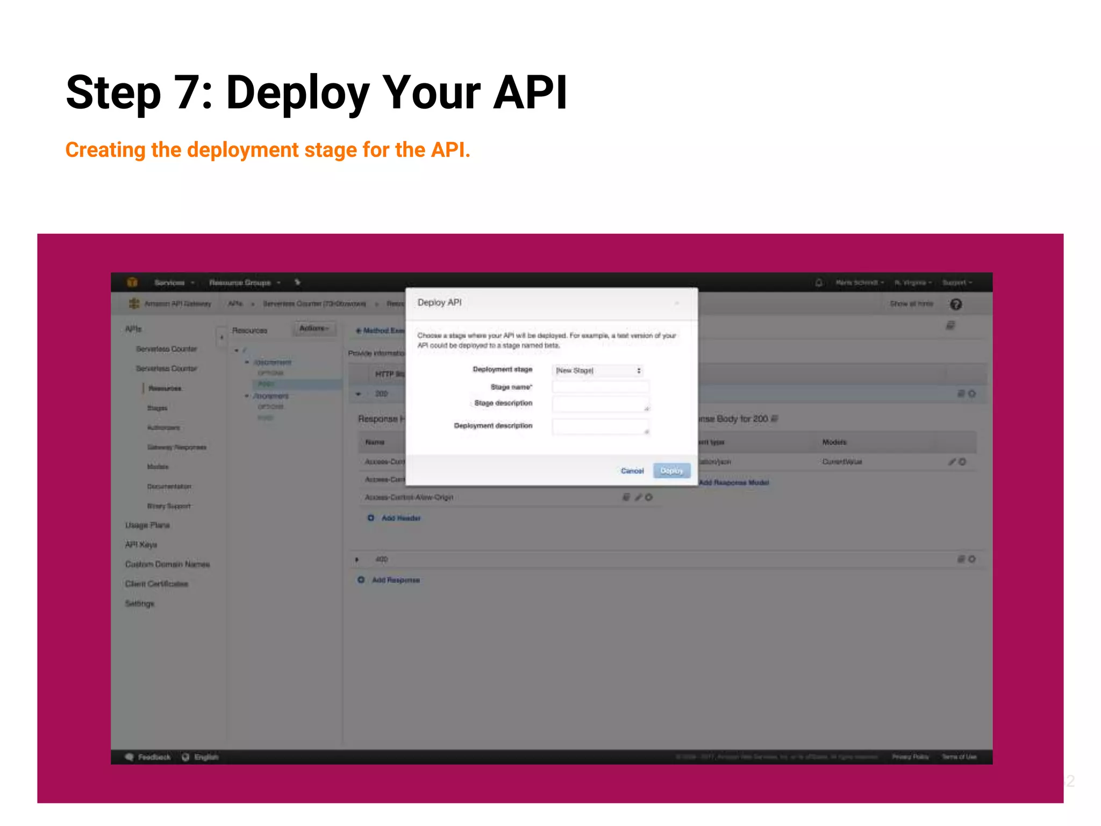Viewport: 1101px width, 826px height.
Task: Open the Deployment stage dropdown
Action: pos(598,371)
